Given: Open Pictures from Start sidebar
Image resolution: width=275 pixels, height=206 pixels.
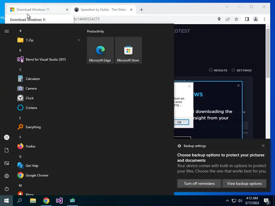Looking at the screenshot, I should tap(7, 163).
